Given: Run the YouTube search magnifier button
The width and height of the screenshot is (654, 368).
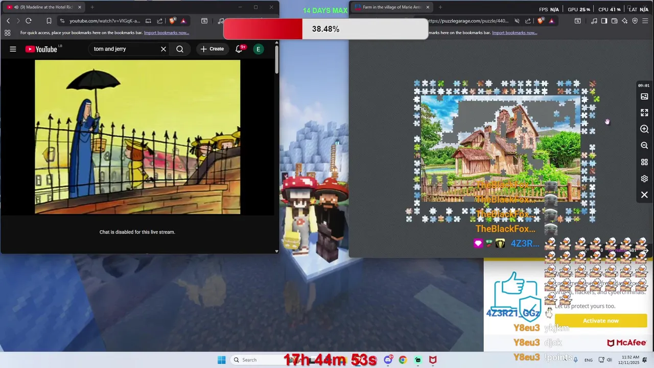Looking at the screenshot, I should [180, 49].
